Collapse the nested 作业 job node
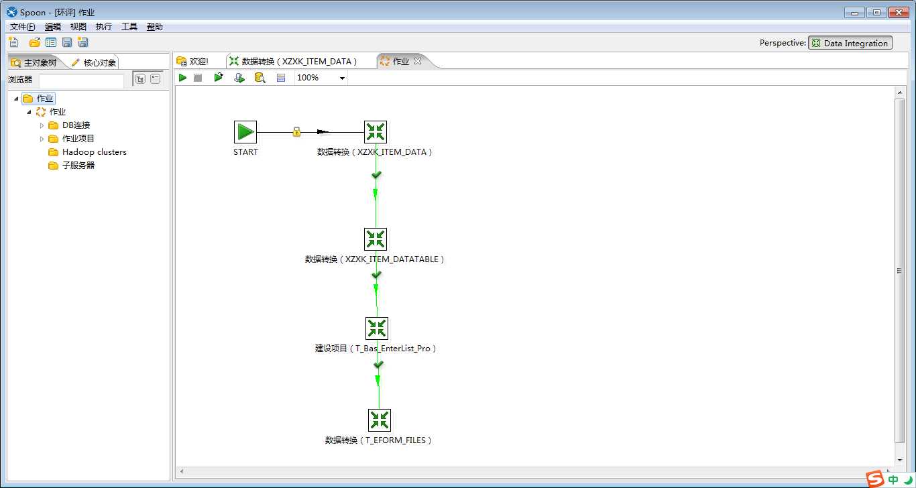 click(x=29, y=112)
